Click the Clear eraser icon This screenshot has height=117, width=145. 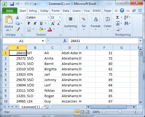point(118,29)
